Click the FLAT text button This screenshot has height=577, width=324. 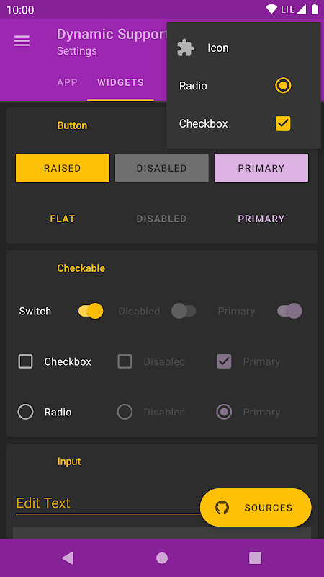pyautogui.click(x=63, y=219)
